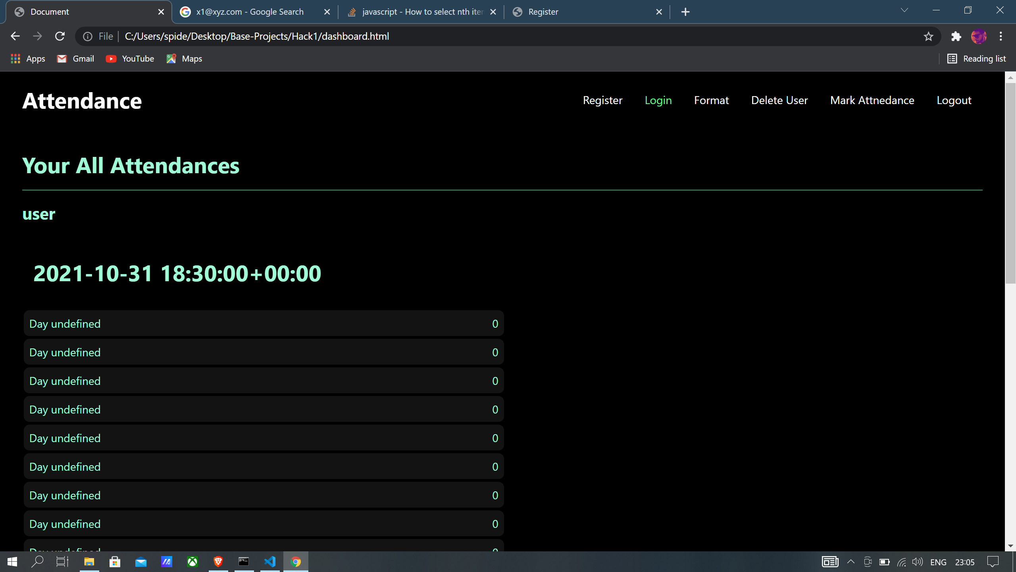Click the page scrollbar up arrow

(1010, 77)
